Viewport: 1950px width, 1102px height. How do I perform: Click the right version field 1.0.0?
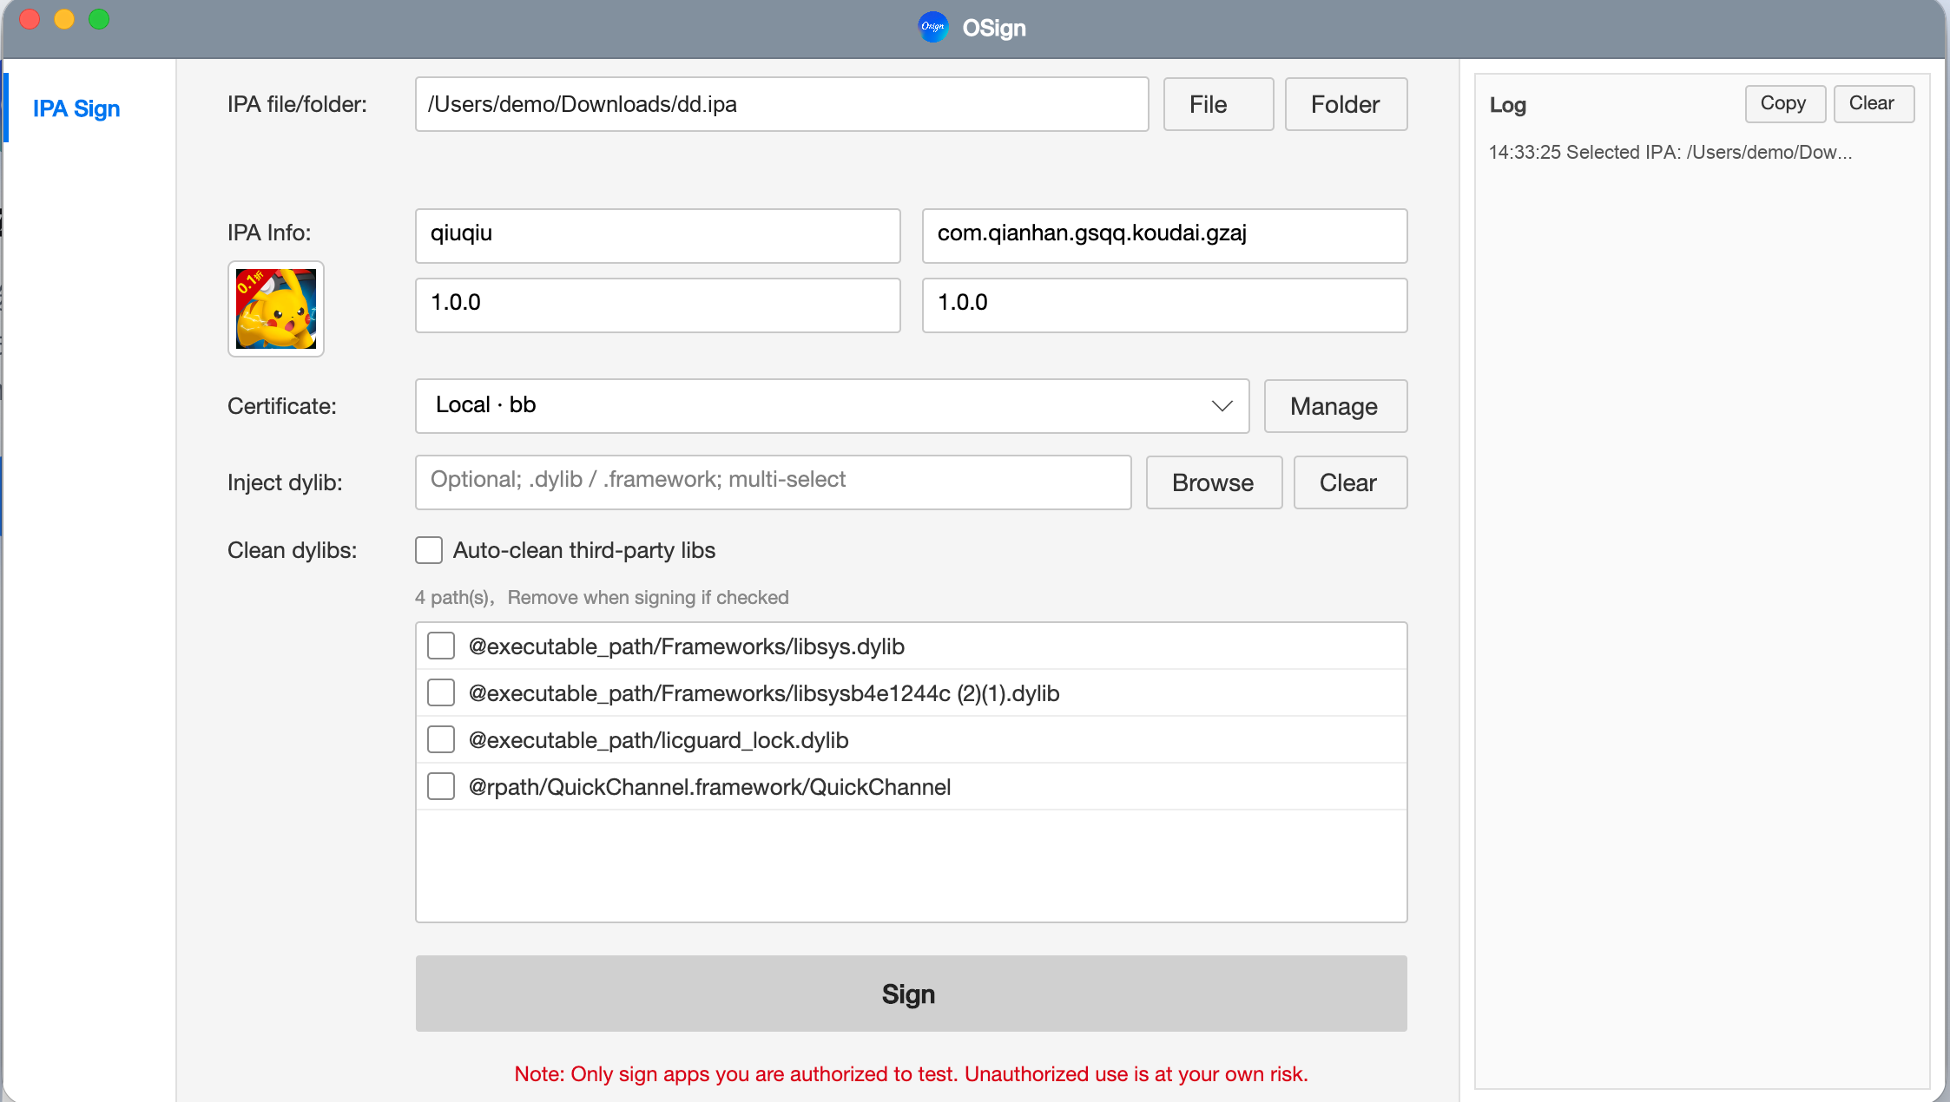1164,305
